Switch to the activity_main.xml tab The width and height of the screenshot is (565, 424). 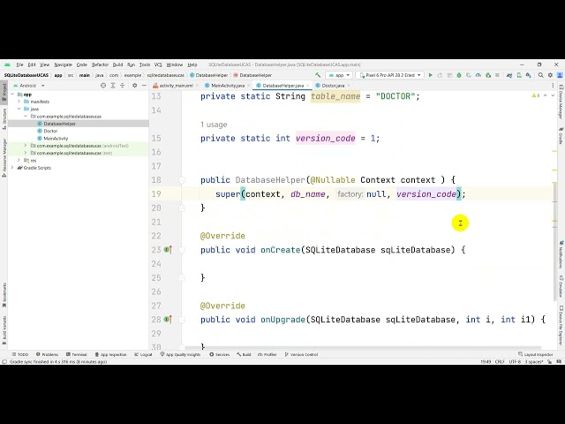click(176, 86)
